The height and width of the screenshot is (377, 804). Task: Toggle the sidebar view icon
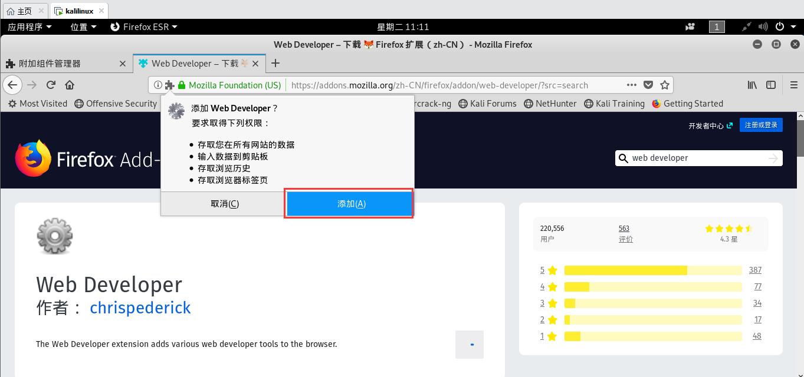pos(771,84)
